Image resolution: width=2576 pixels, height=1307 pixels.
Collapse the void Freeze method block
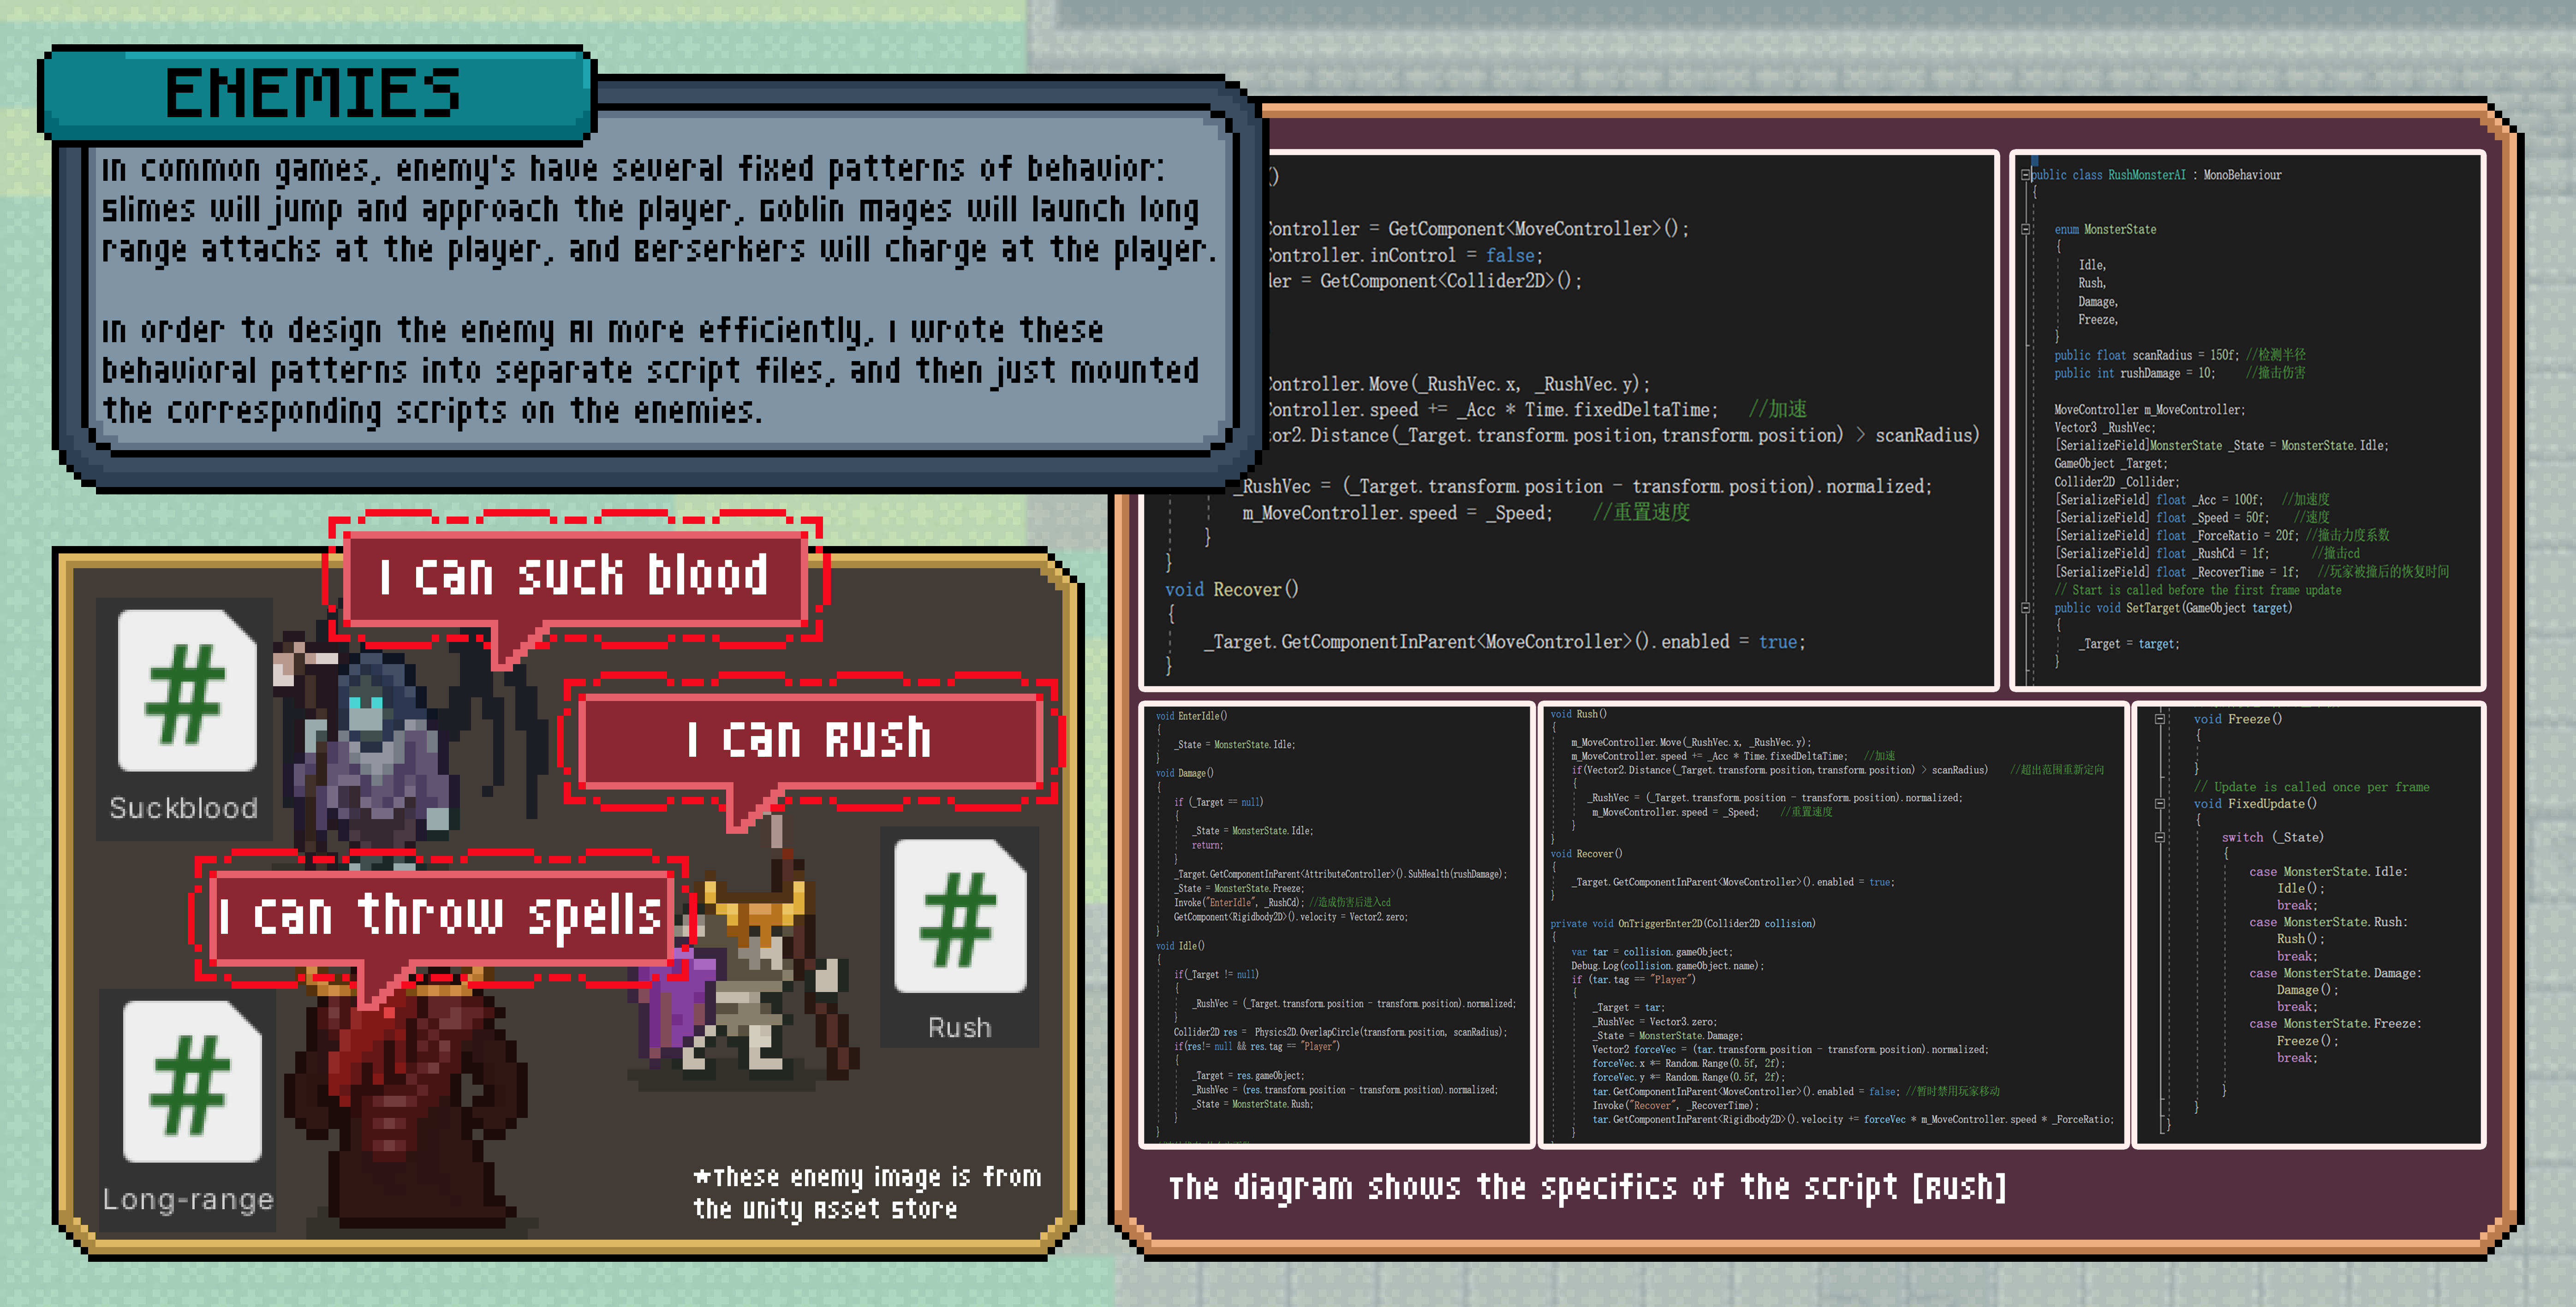[2159, 719]
